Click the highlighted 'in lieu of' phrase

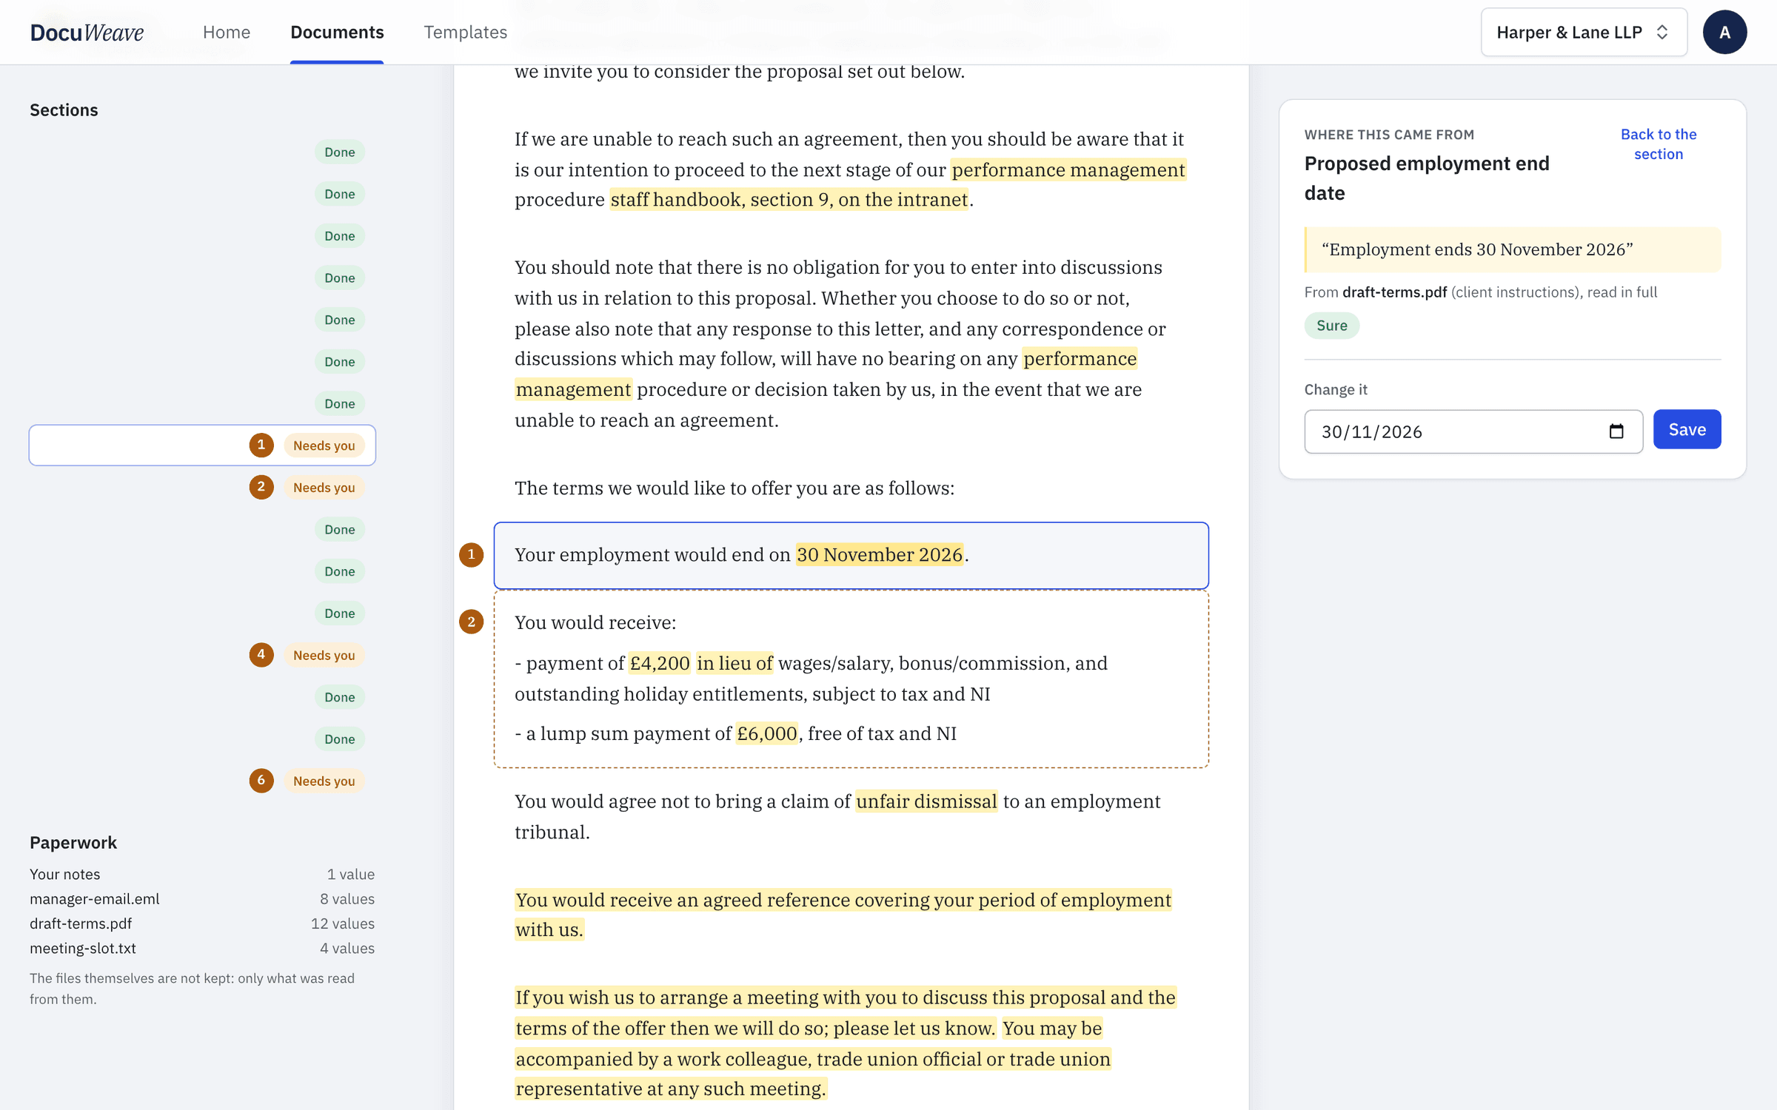[x=734, y=664]
